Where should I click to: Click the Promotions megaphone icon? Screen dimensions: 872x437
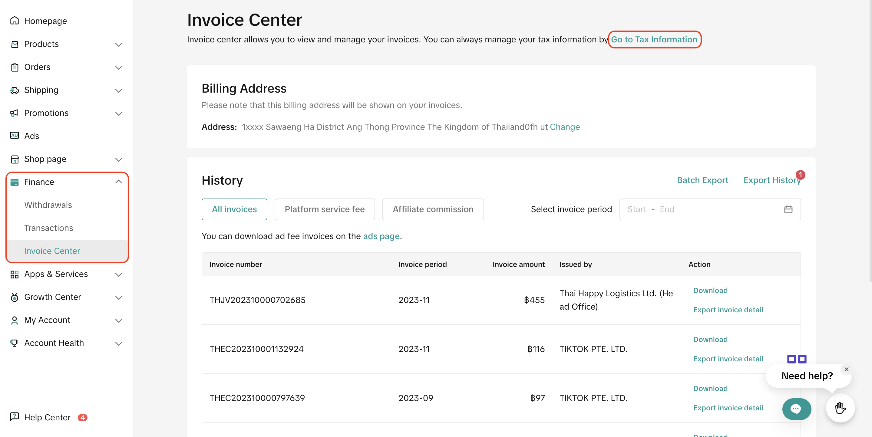[14, 113]
